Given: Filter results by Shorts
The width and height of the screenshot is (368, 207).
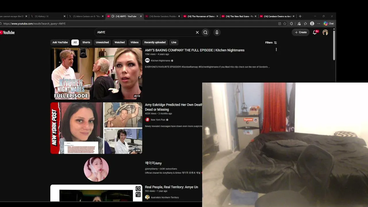Looking at the screenshot, I should [86, 42].
